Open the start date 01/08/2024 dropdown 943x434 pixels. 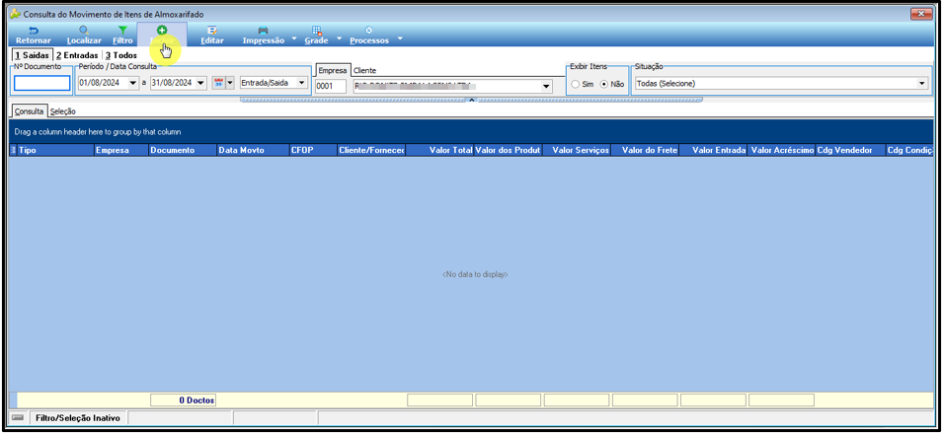click(x=133, y=83)
